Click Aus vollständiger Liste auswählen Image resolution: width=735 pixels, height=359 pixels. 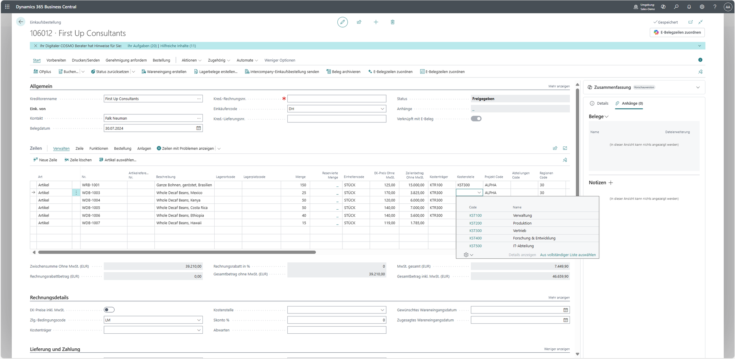coord(567,255)
